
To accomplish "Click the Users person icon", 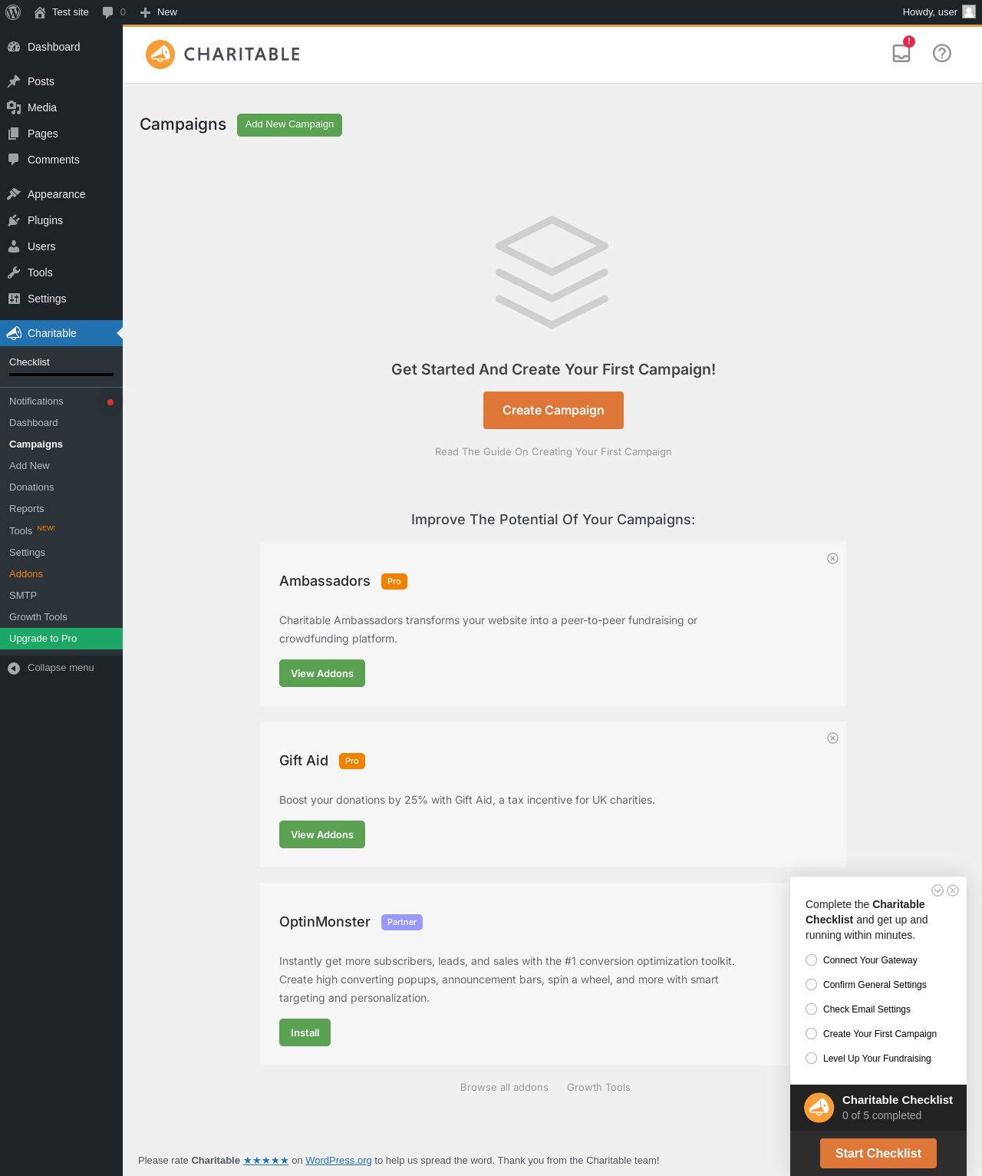I will click(14, 246).
